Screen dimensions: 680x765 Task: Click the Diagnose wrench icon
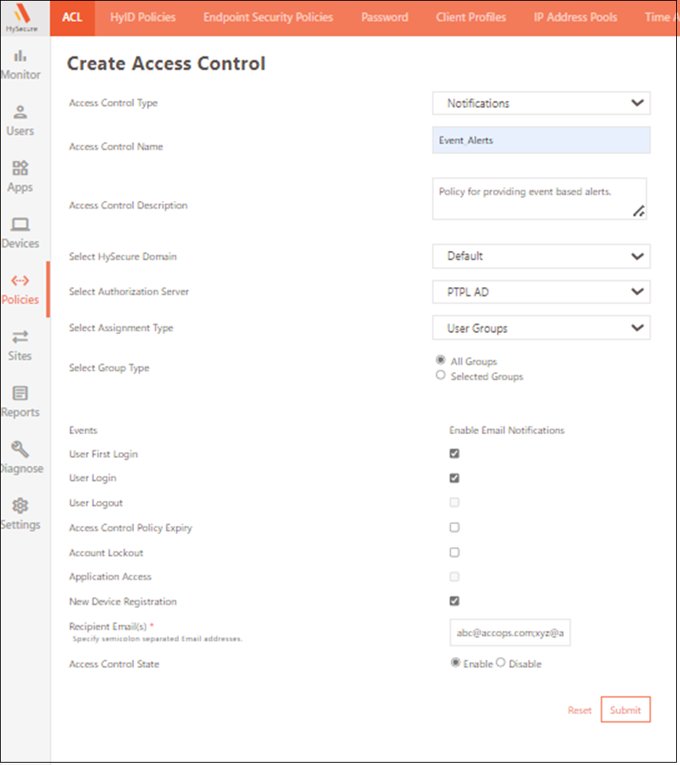21,449
